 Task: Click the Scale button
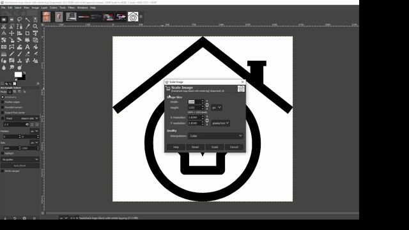click(x=215, y=147)
